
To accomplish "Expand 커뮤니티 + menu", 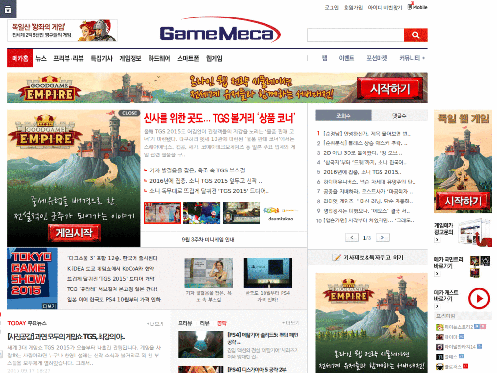I will coord(412,58).
